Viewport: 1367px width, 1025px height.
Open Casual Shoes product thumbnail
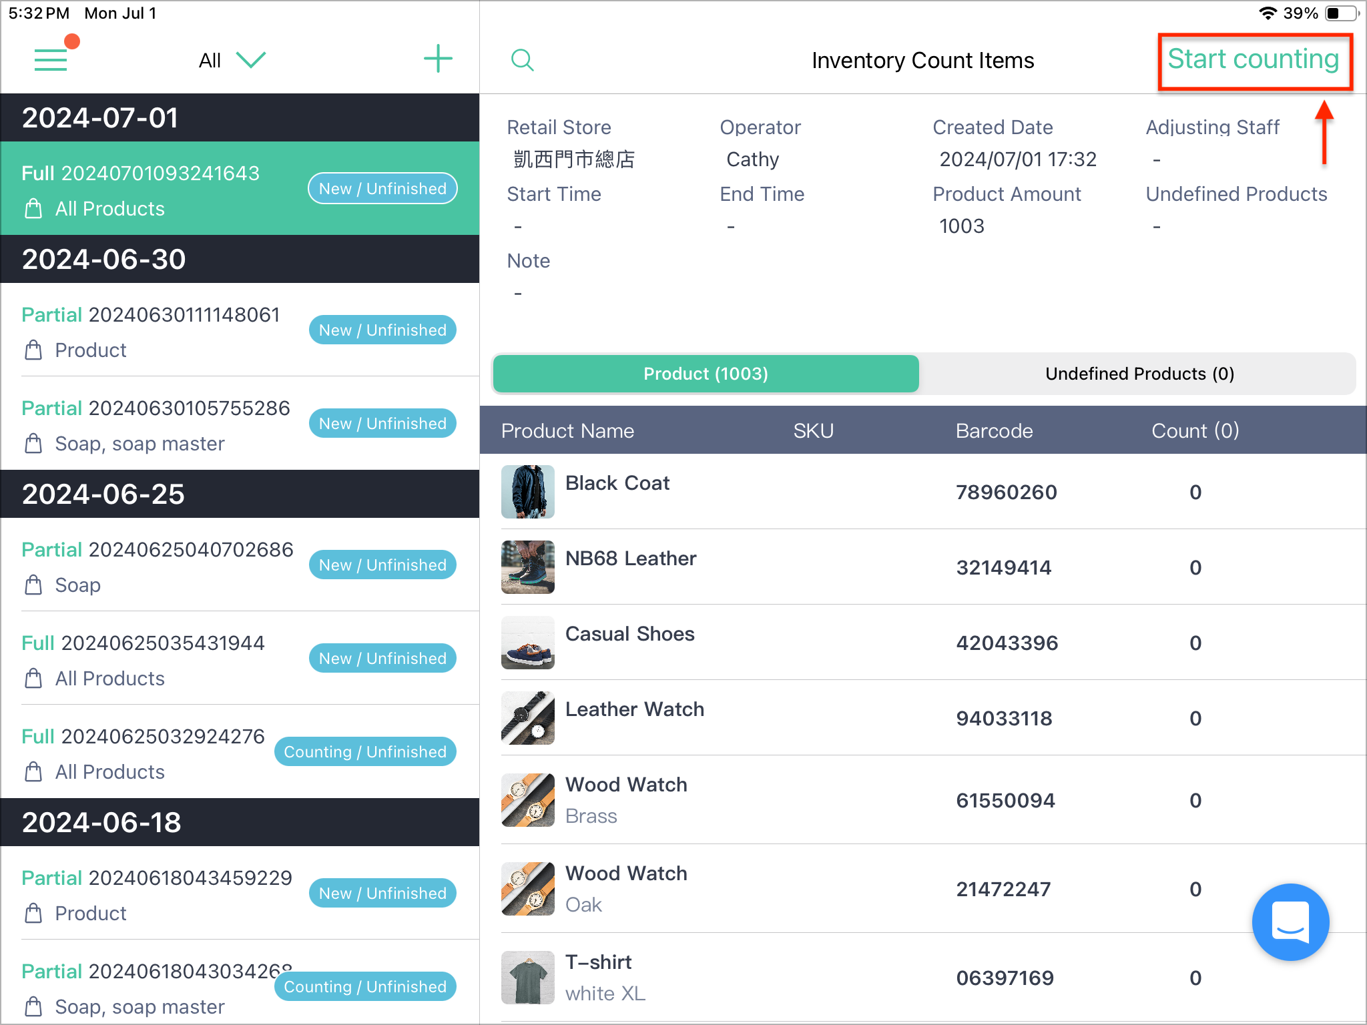point(527,643)
